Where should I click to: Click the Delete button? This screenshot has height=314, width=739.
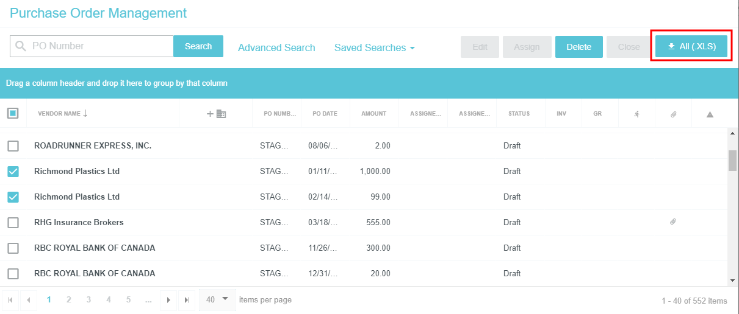tap(579, 47)
